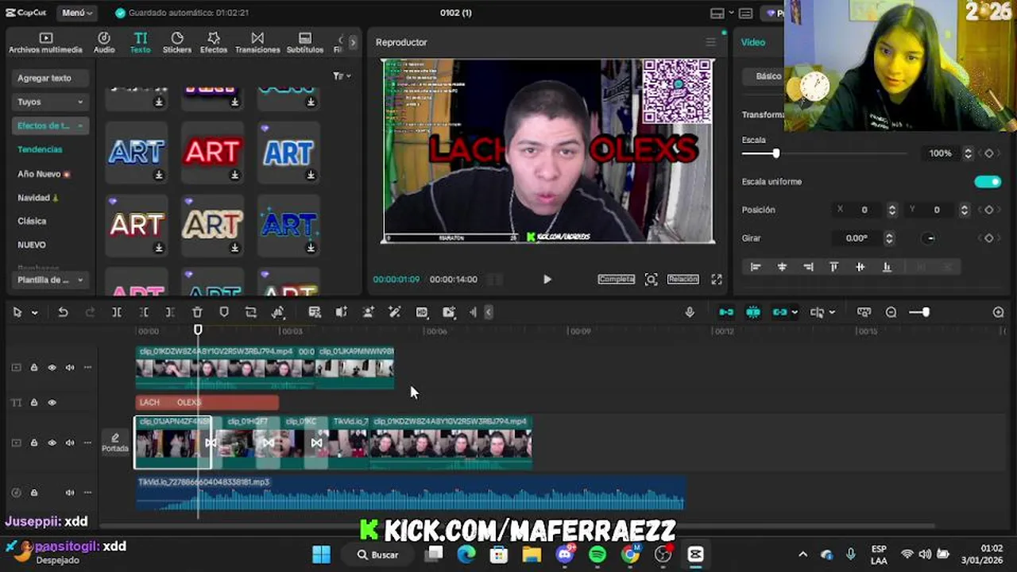Screen dimensions: 1017x572
Task: Hide the top video track
Action: 52,367
